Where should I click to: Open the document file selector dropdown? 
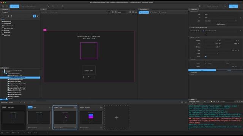48,6
